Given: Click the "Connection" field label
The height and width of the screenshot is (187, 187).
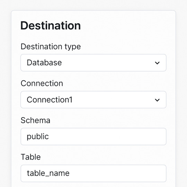Looking at the screenshot, I should (x=42, y=83).
